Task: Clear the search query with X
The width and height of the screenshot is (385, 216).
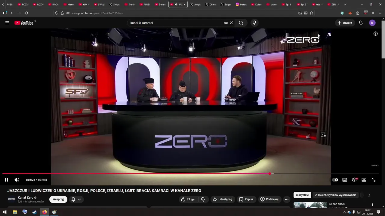Action: [x=231, y=23]
